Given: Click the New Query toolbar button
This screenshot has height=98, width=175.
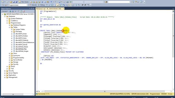Looking at the screenshot, I should (24, 2).
